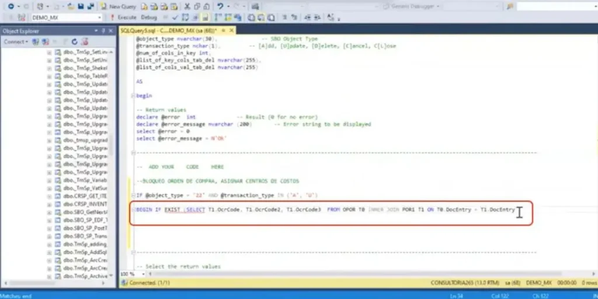Click the Refresh icon in Object Explorer
This screenshot has width=598, height=299.
(74, 41)
